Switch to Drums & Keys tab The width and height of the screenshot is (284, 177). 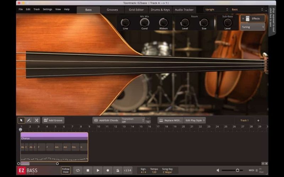[160, 10]
